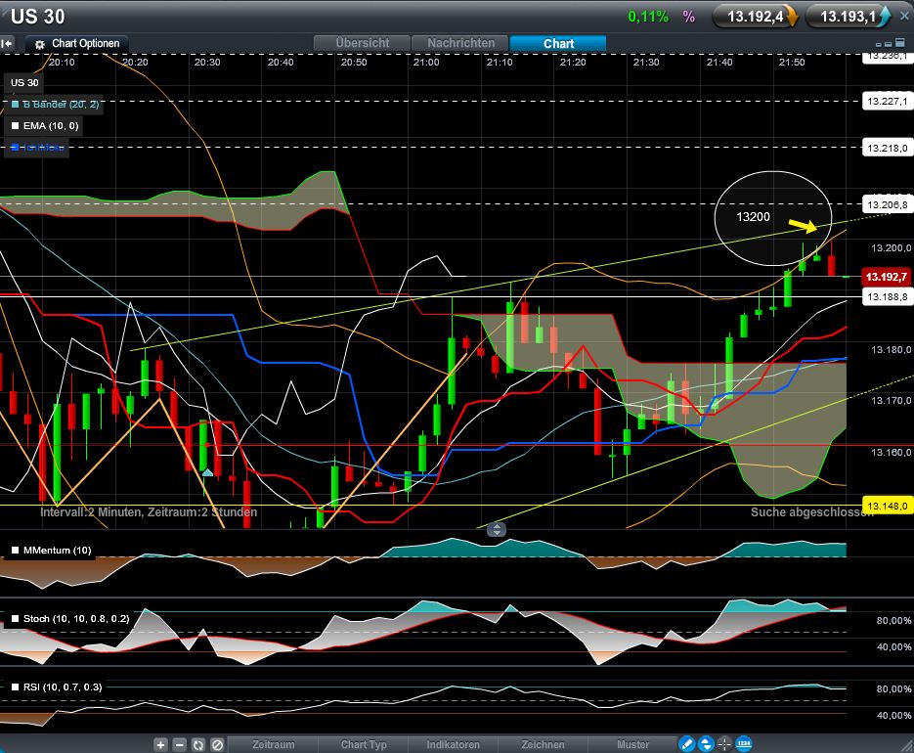Click the Stoch 80,00% axis label
Image resolution: width=914 pixels, height=753 pixels.
(893, 621)
